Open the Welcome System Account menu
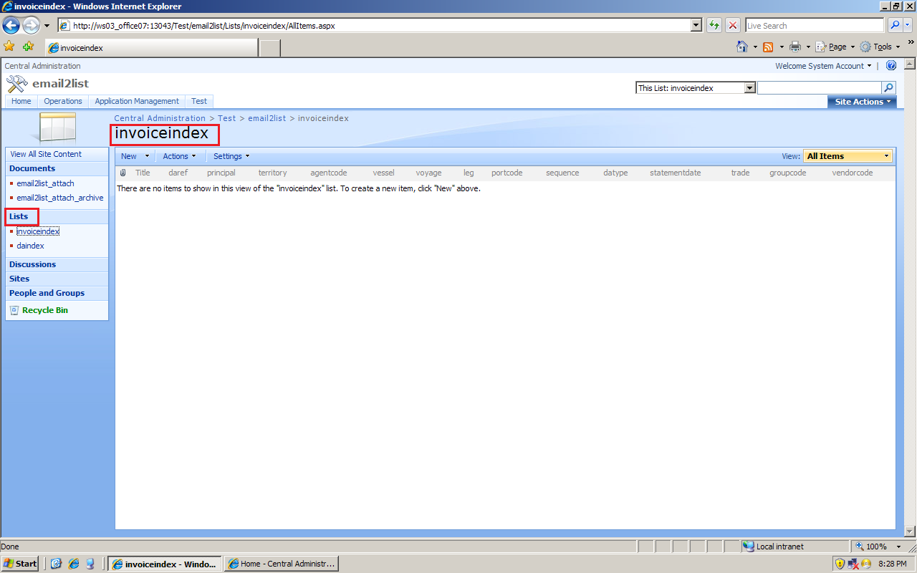The image size is (917, 573). (824, 66)
